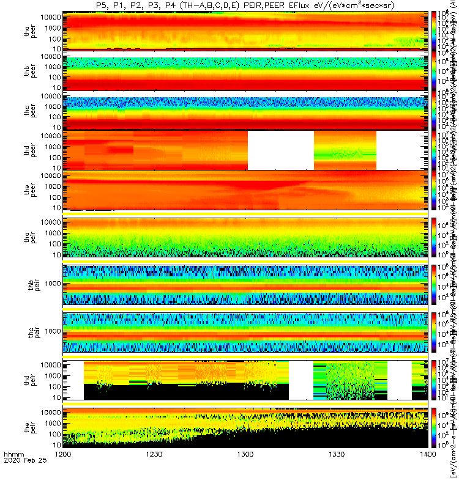Viewport: 459px width, 489px height.
Task: Click the 1000 tick of thd peer panel
Action: tap(53, 147)
